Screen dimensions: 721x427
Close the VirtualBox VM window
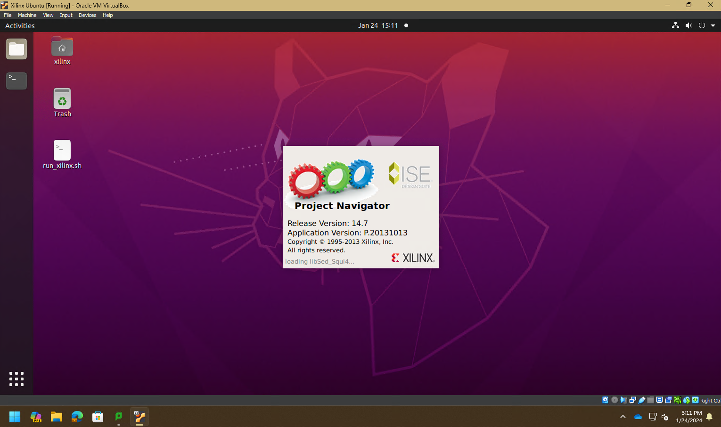click(710, 5)
